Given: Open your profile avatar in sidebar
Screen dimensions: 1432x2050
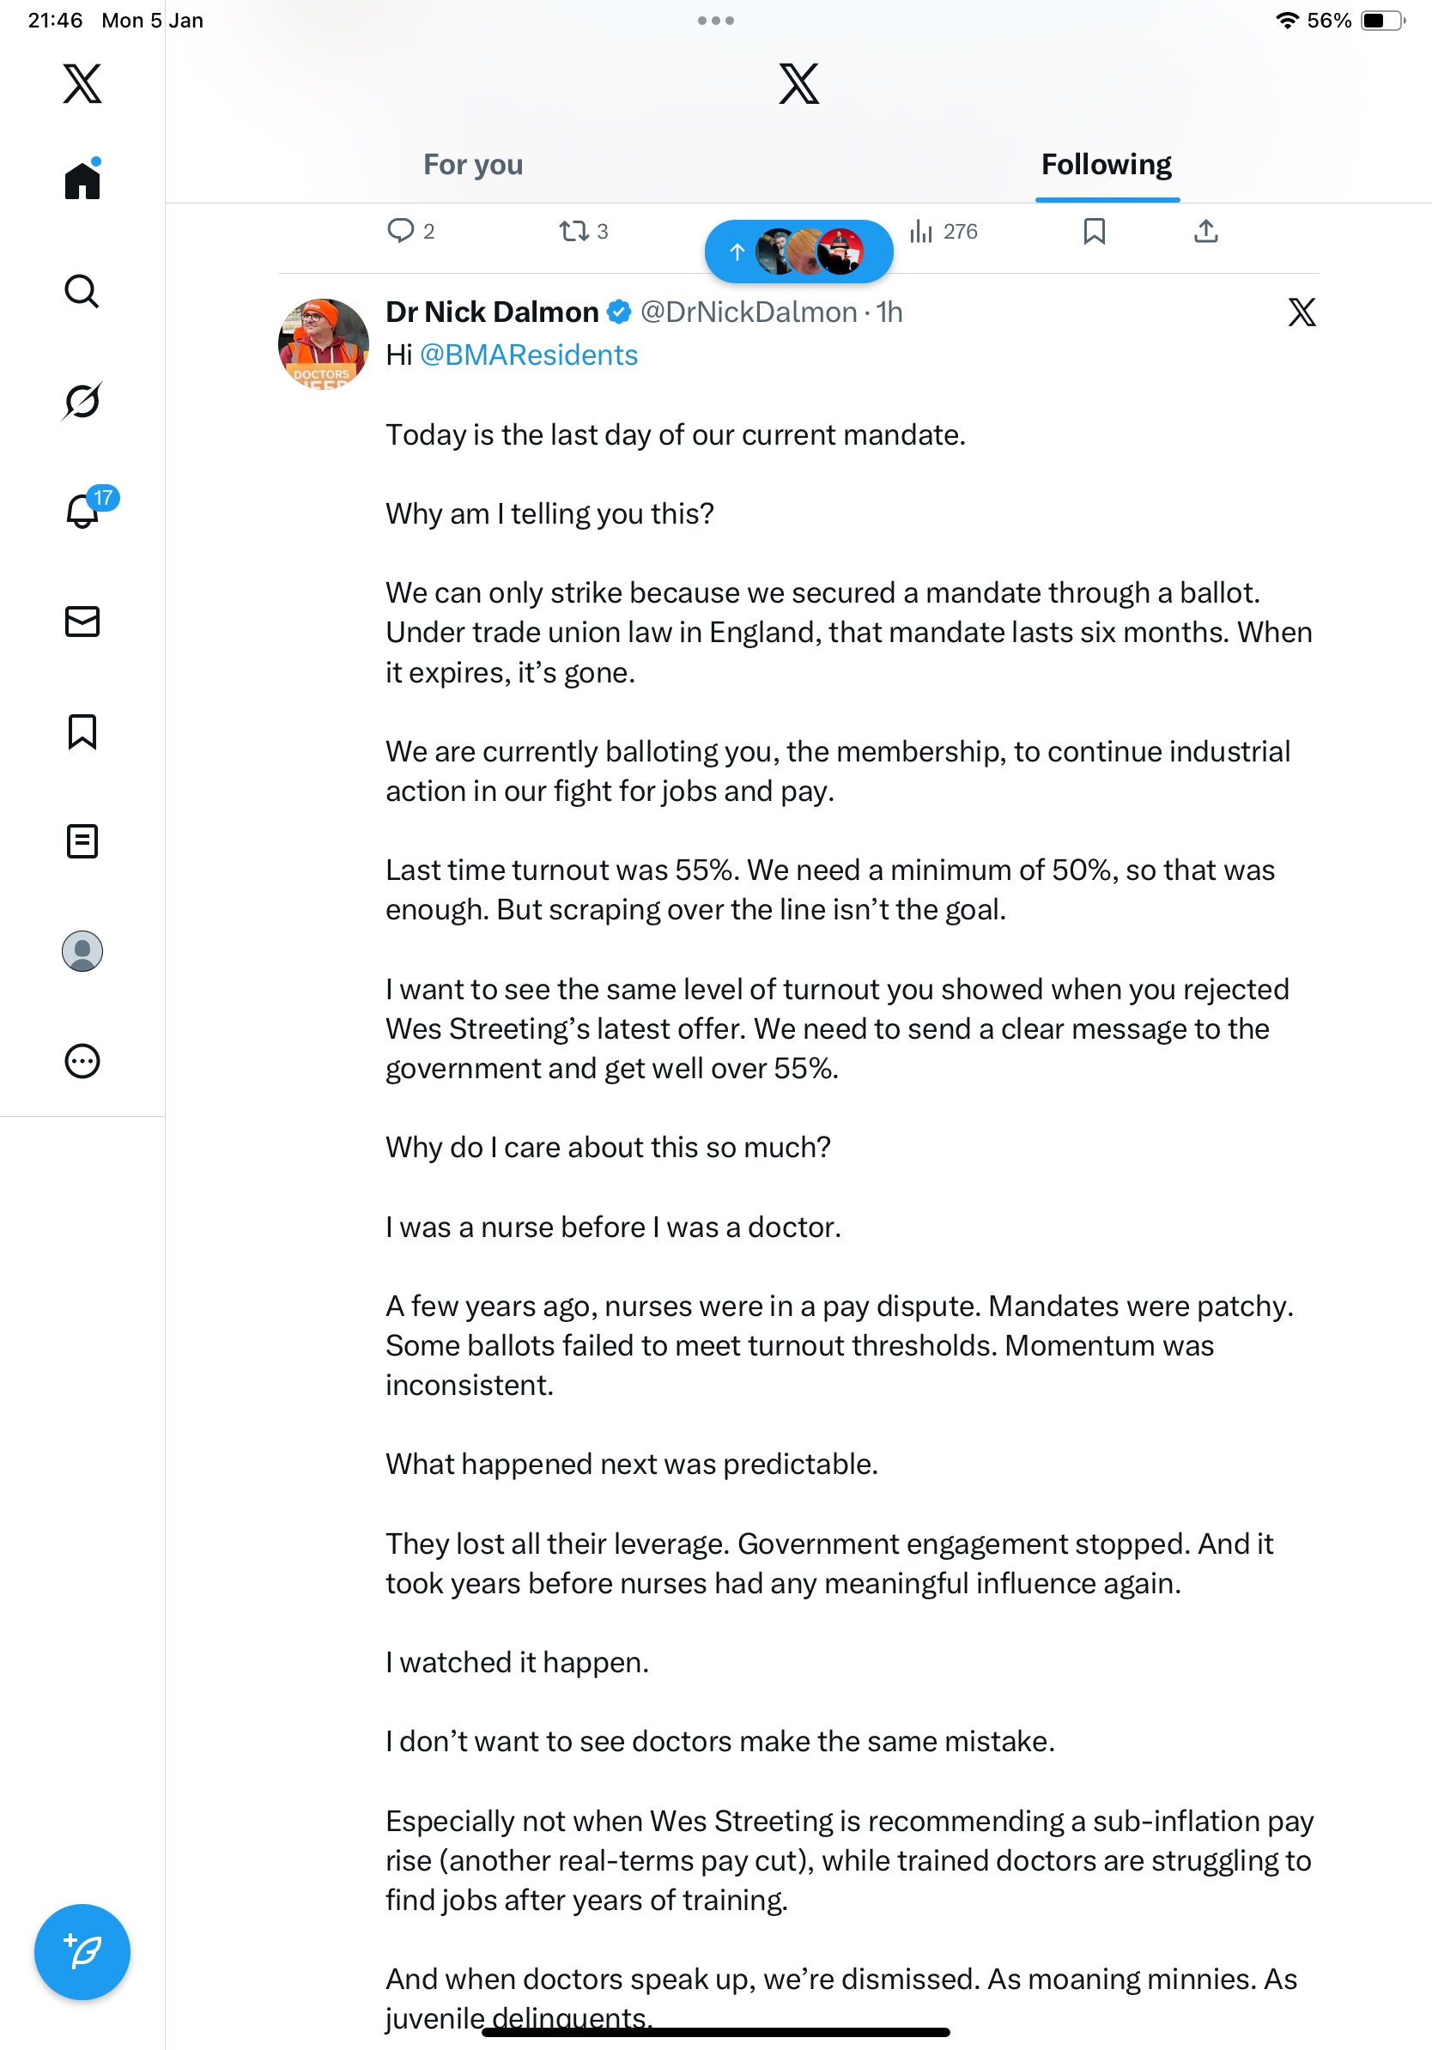Looking at the screenshot, I should [x=82, y=951].
